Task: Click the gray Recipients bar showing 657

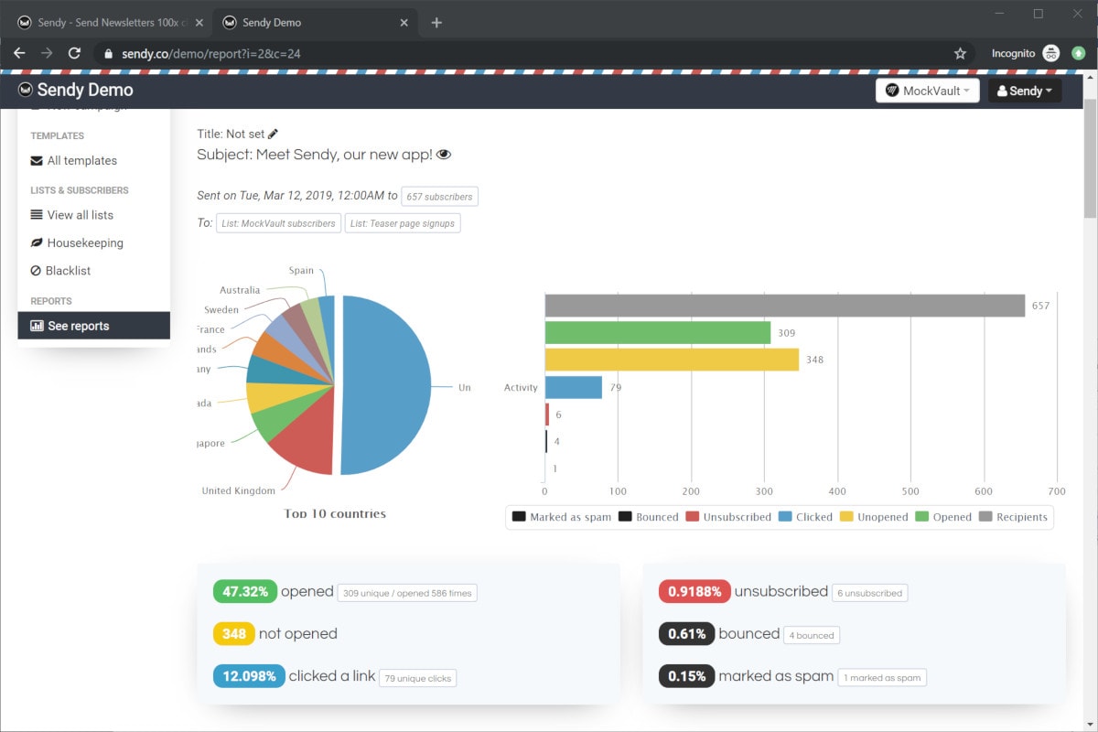Action: (x=785, y=306)
